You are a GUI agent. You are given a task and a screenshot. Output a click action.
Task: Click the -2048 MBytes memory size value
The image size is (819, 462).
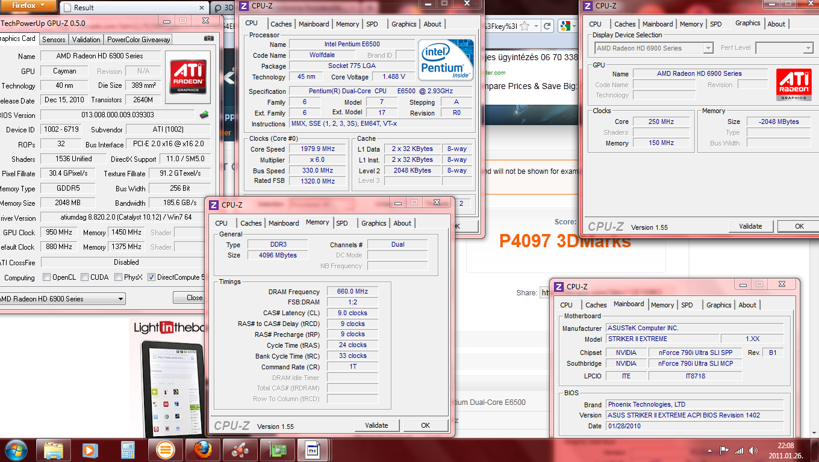[x=779, y=122]
